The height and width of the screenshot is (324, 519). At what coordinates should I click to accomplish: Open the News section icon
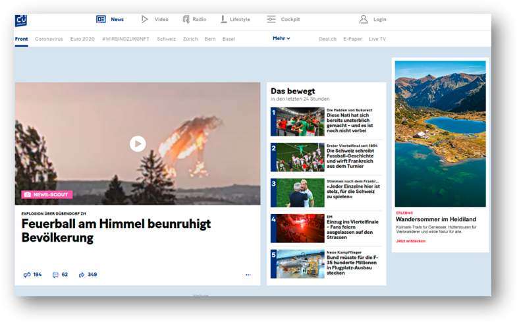point(101,20)
